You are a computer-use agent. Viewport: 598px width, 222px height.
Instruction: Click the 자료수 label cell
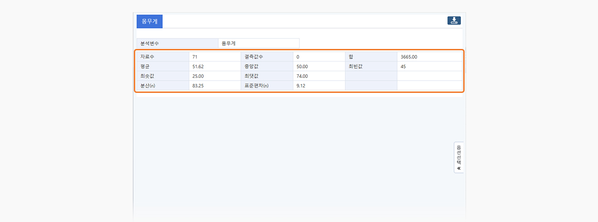(162, 57)
